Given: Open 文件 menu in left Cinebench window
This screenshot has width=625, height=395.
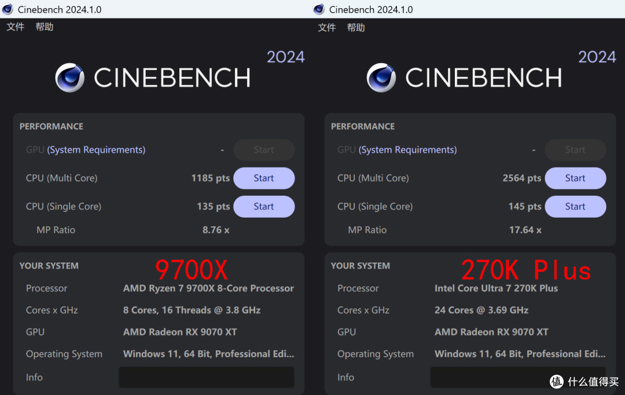Looking at the screenshot, I should click(x=16, y=27).
